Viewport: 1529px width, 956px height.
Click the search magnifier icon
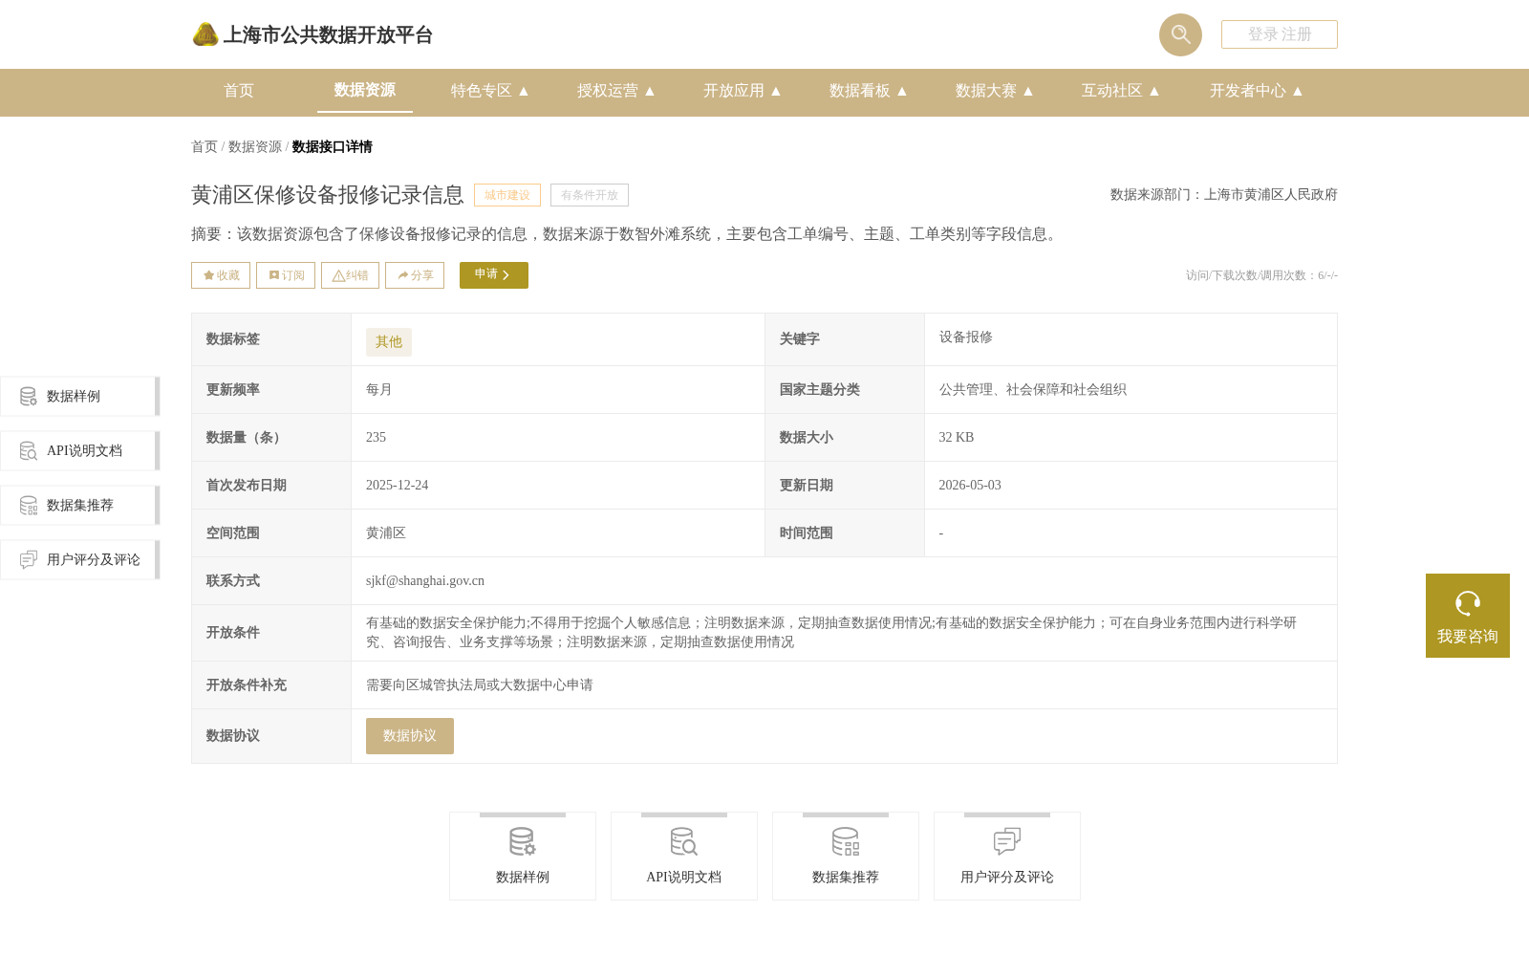pyautogui.click(x=1180, y=34)
